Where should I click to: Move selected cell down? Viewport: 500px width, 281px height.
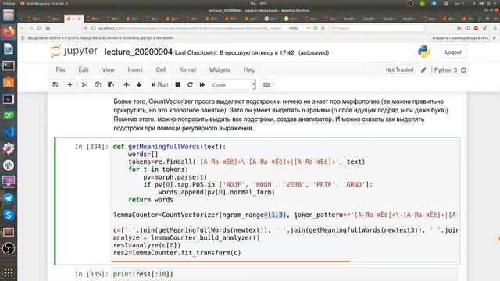[x=139, y=85]
